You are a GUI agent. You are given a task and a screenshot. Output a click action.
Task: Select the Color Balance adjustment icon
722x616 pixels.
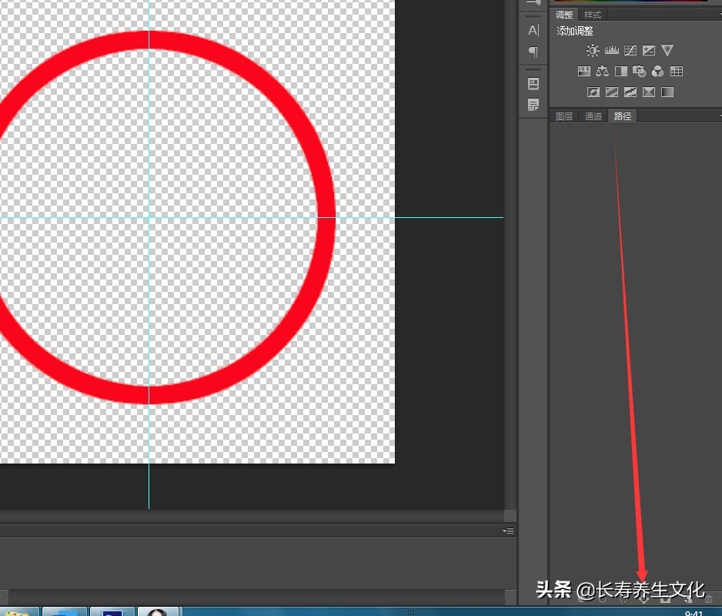(602, 71)
